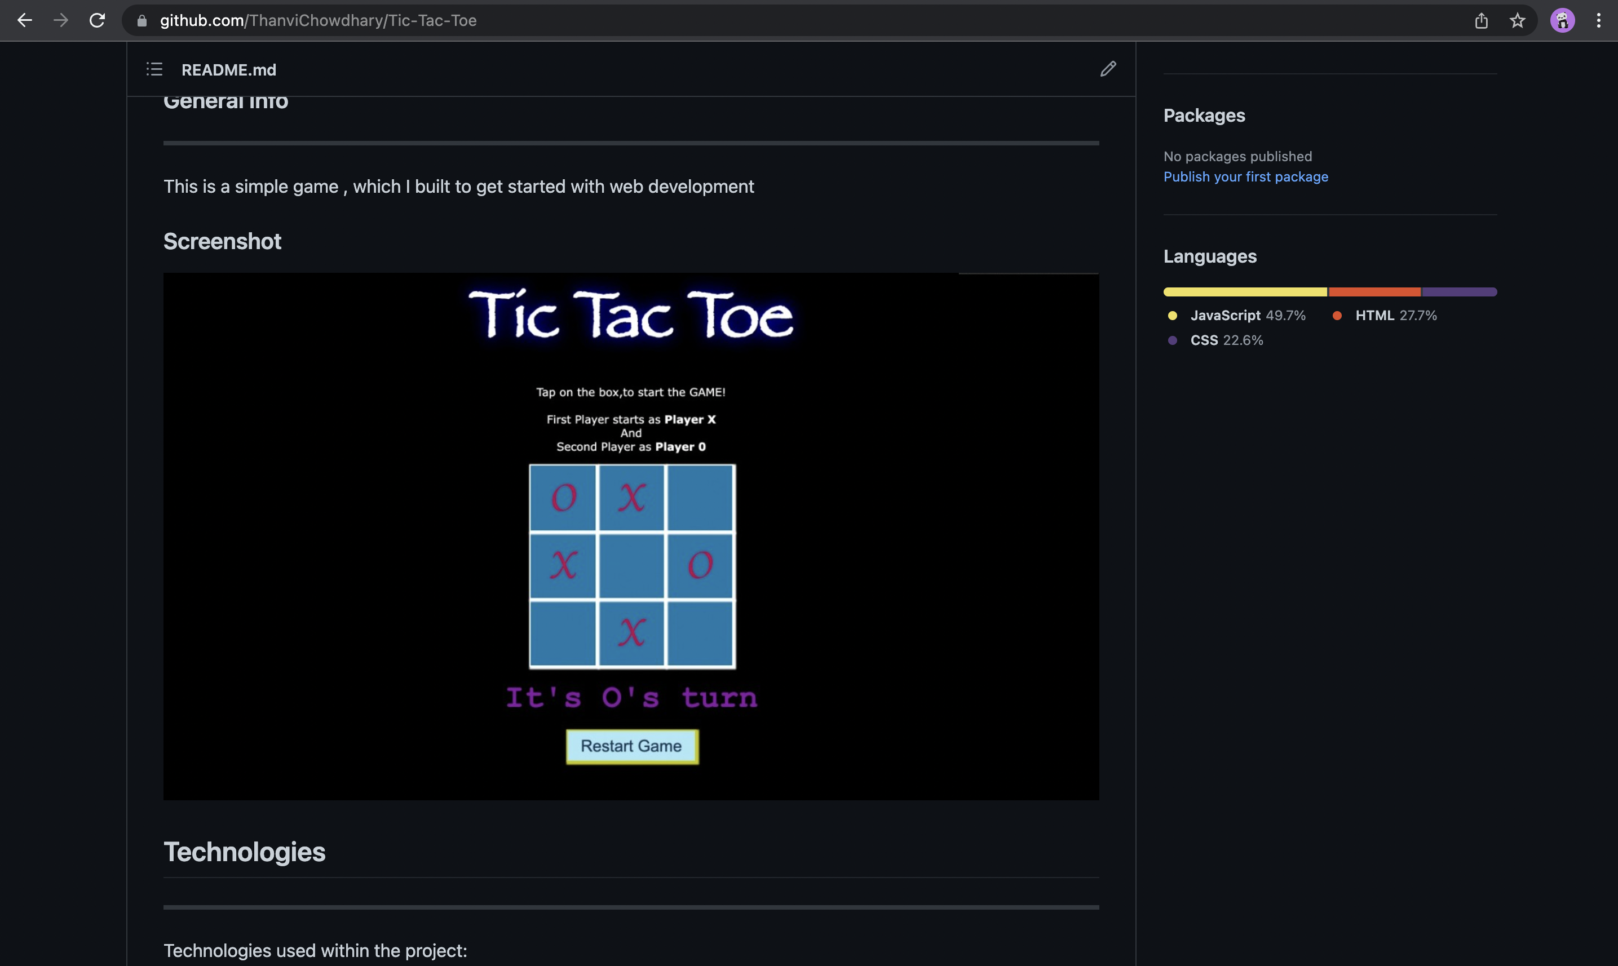Click the lock icon in address bar

142,21
